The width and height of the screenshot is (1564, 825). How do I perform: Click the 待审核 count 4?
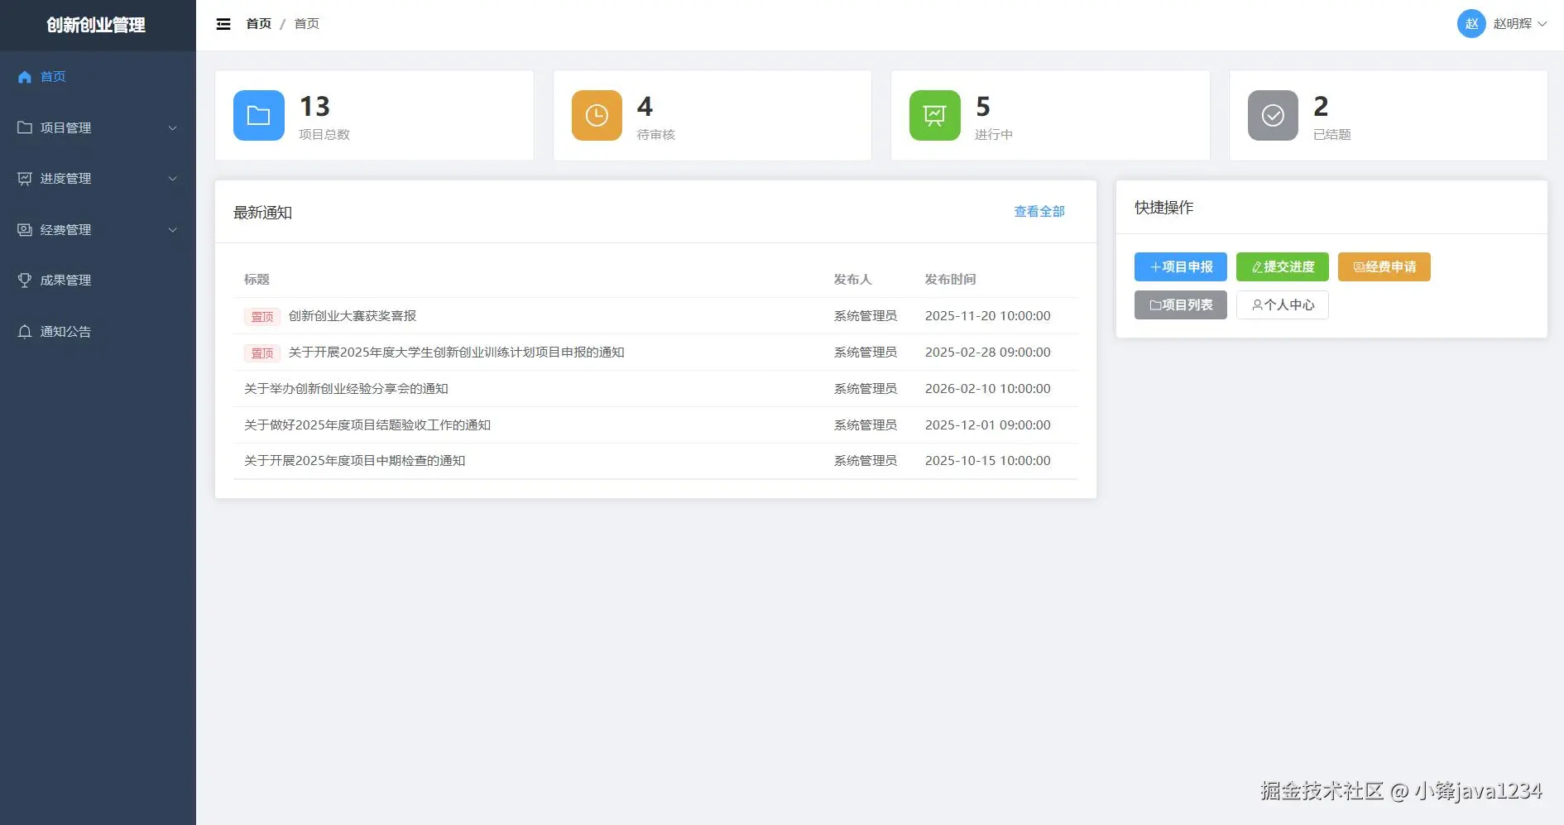pyautogui.click(x=645, y=107)
